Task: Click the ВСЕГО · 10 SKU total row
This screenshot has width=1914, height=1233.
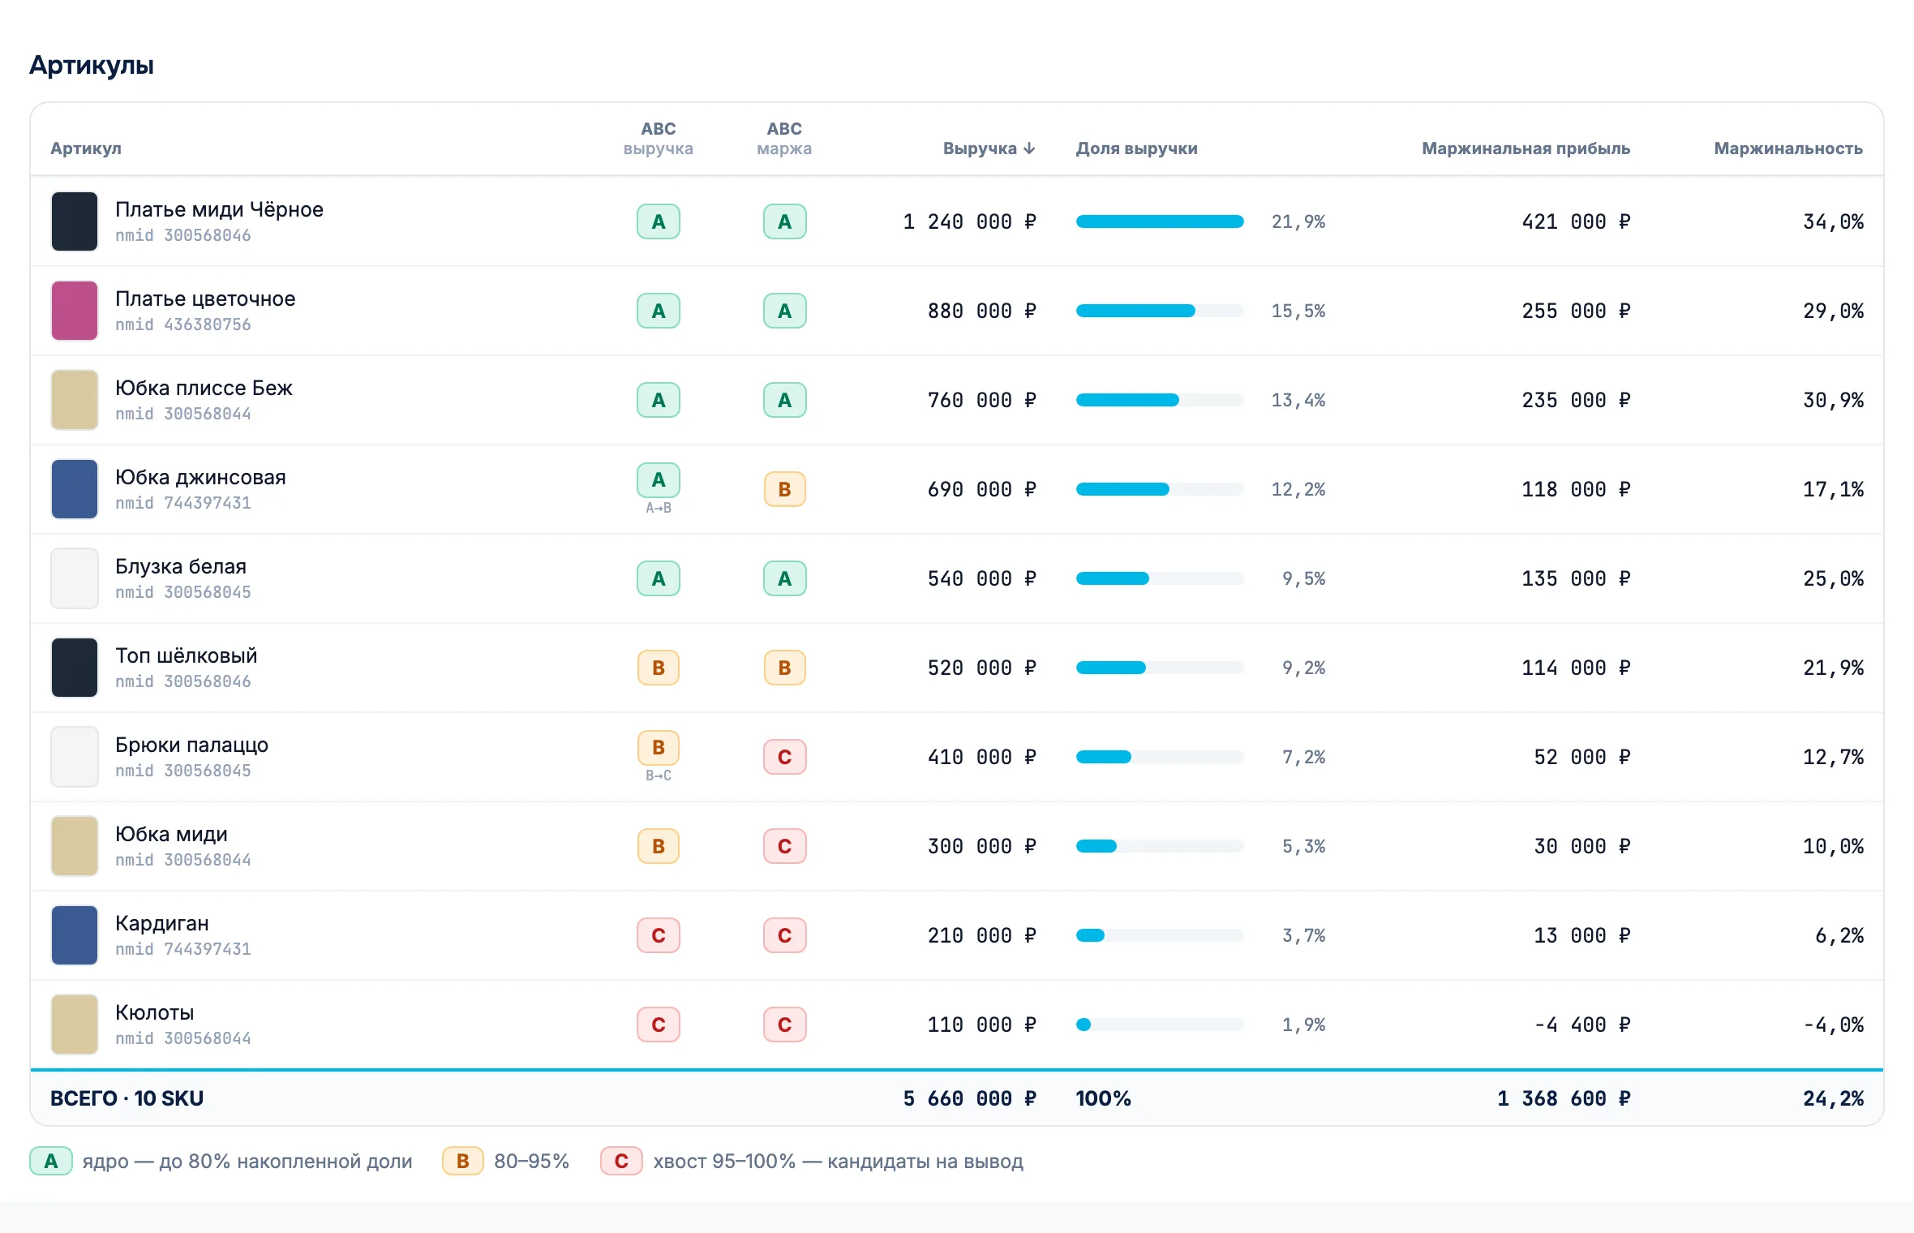Action: pyautogui.click(x=957, y=1098)
